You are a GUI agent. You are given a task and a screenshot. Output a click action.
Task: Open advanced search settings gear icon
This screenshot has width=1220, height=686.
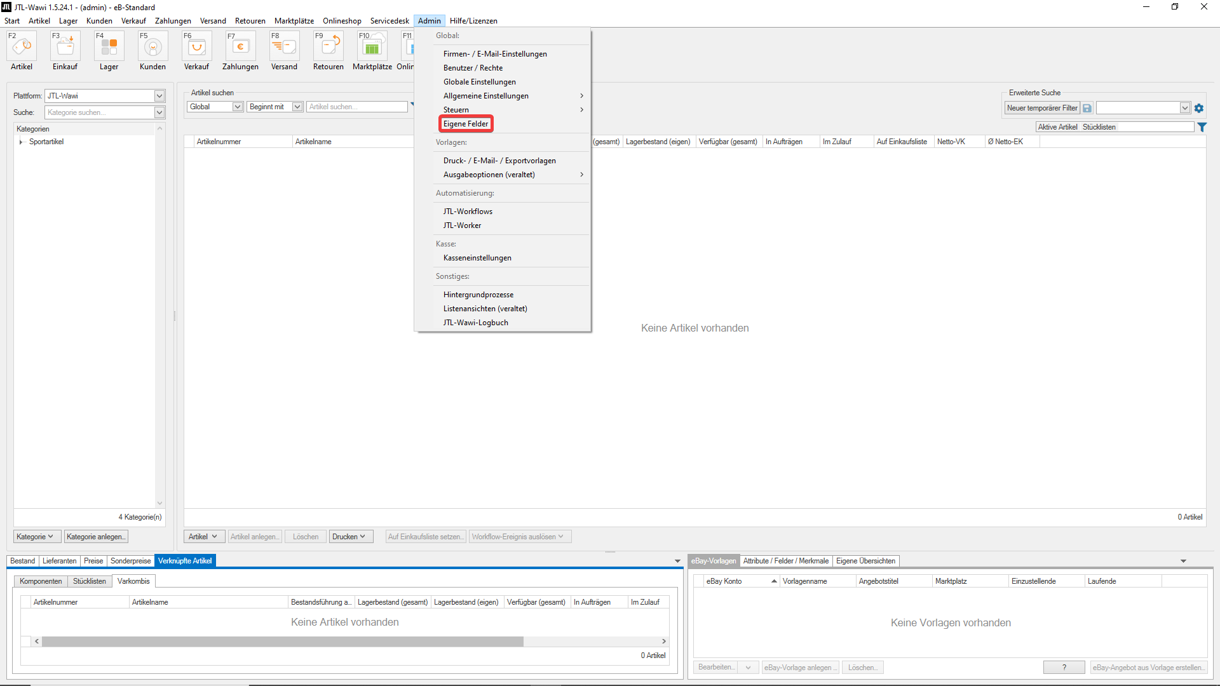1199,108
